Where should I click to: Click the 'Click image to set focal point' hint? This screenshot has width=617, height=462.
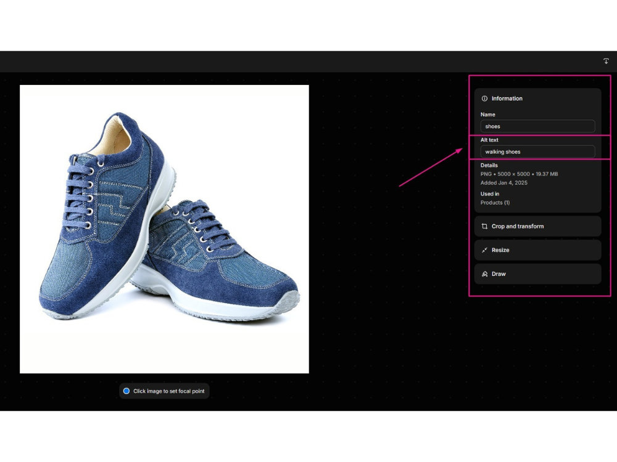(165, 391)
